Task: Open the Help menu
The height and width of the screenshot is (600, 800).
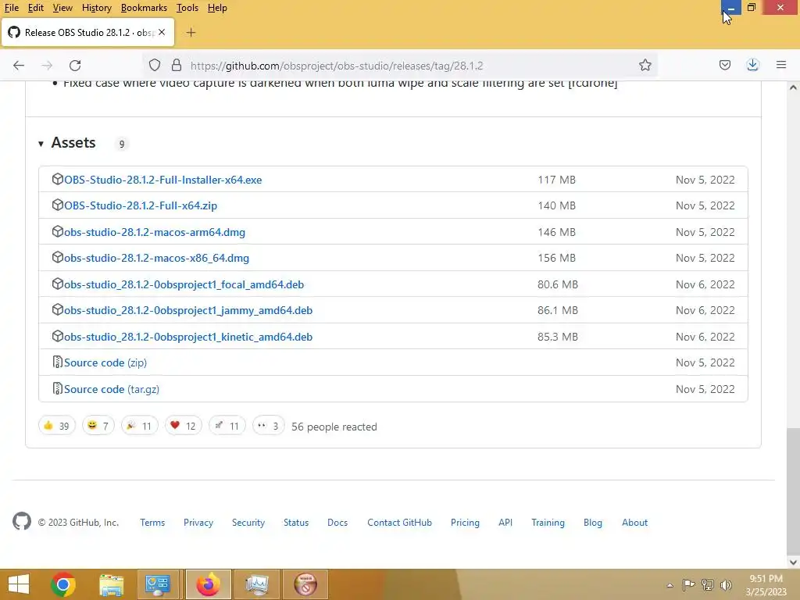Action: 217,8
